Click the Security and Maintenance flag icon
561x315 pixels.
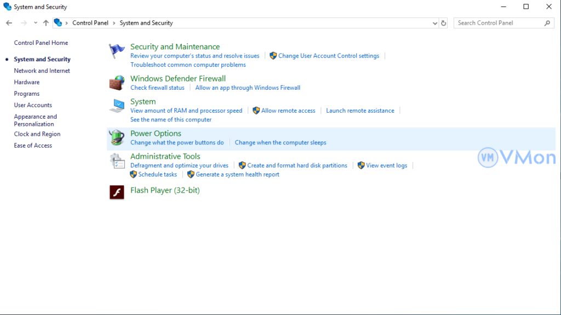coord(117,51)
